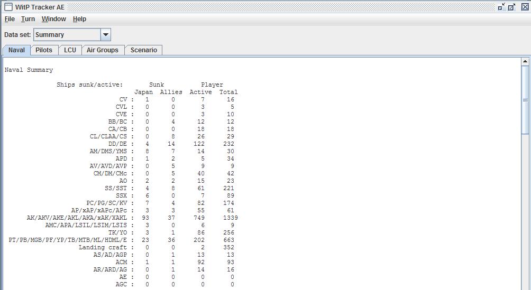The width and height of the screenshot is (531, 290).
Task: Click the iconify internal frame button
Action: pos(501,7)
